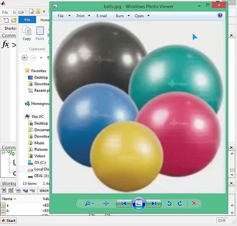
Task: Close the Command History panel
Action: coord(231,148)
